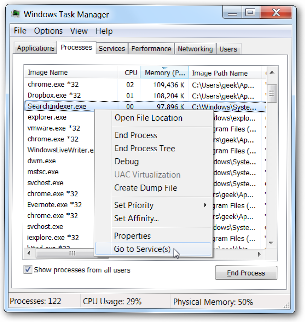Screen dimensions: 305x322
Task: Switch to the Applications tab
Action: coord(36,48)
